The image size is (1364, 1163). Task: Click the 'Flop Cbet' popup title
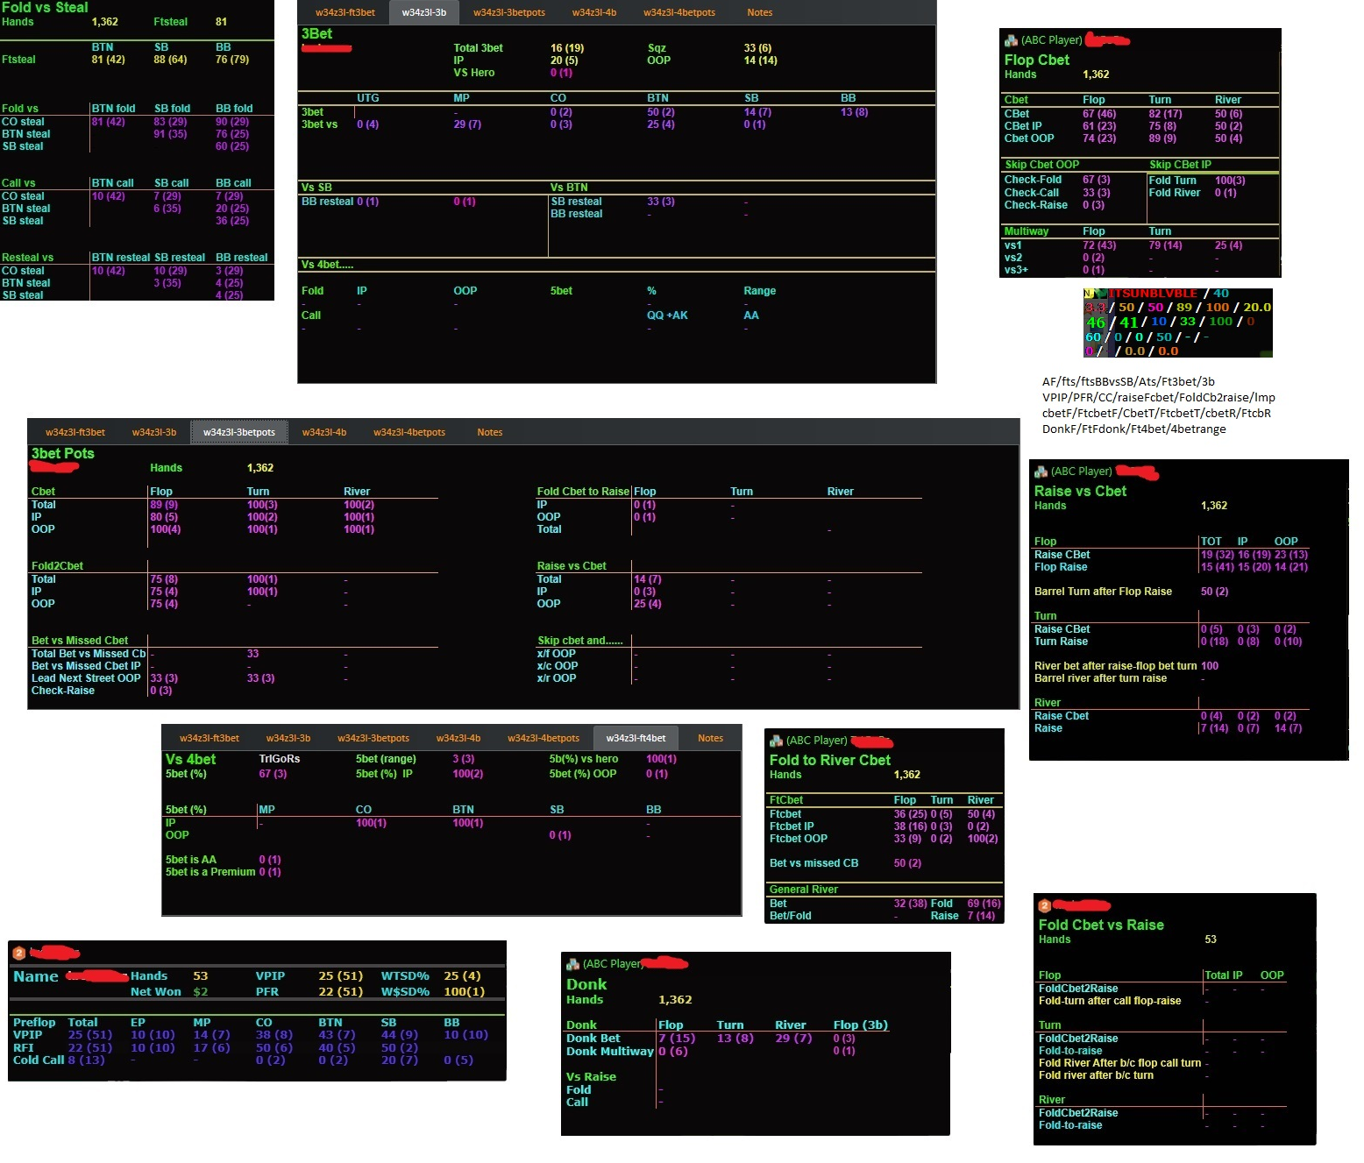1037,60
